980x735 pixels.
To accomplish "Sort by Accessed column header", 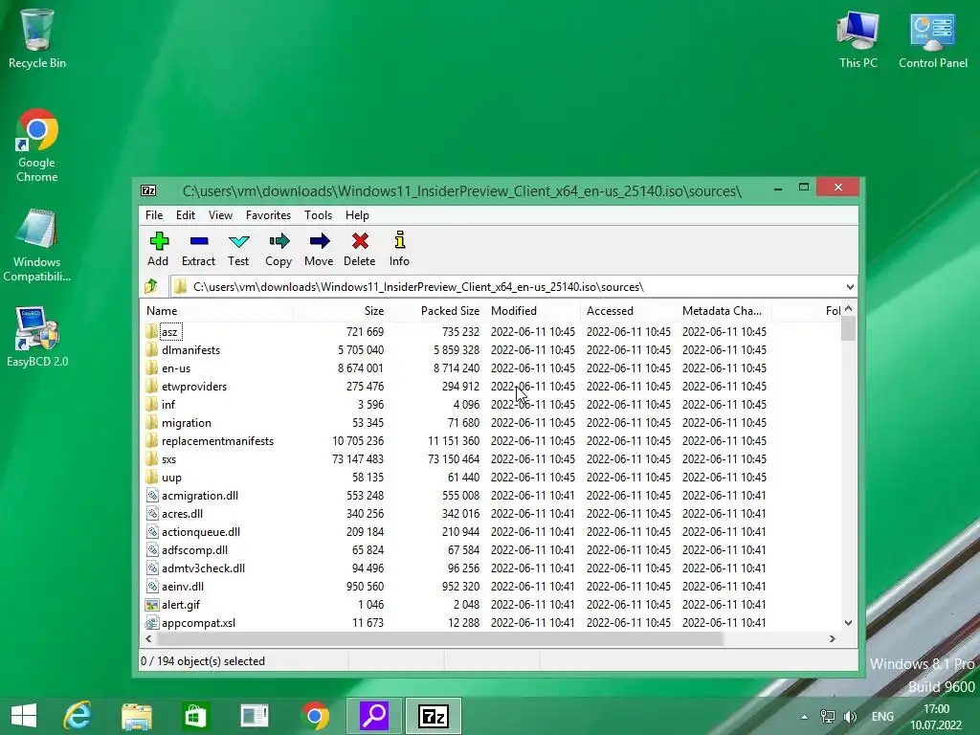I will click(x=629, y=311).
